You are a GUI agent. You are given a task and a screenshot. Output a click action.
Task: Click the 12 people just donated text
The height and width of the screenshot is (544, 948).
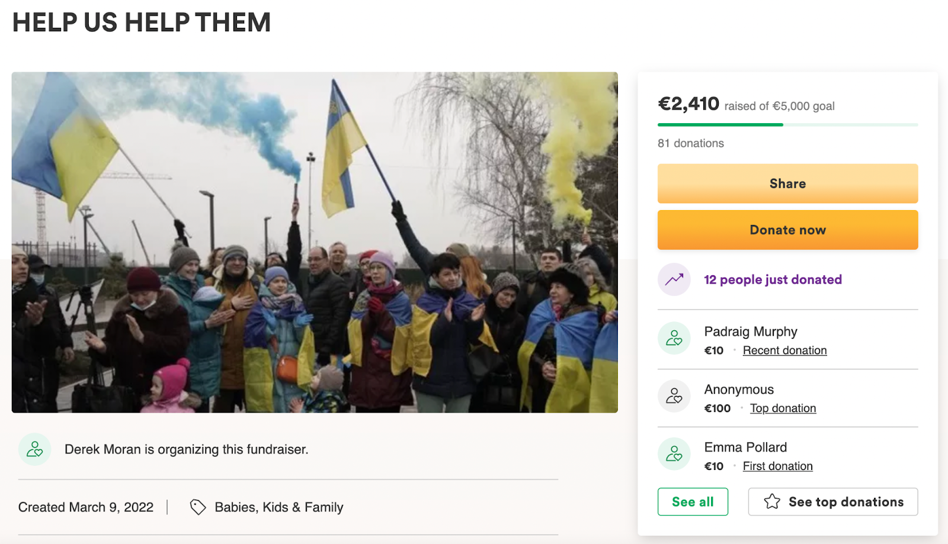point(773,279)
